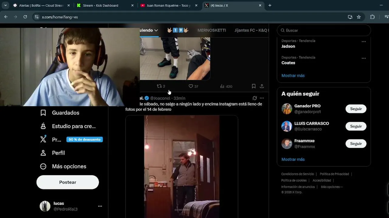
Task: Click install app icon in address bar
Action: point(350,17)
